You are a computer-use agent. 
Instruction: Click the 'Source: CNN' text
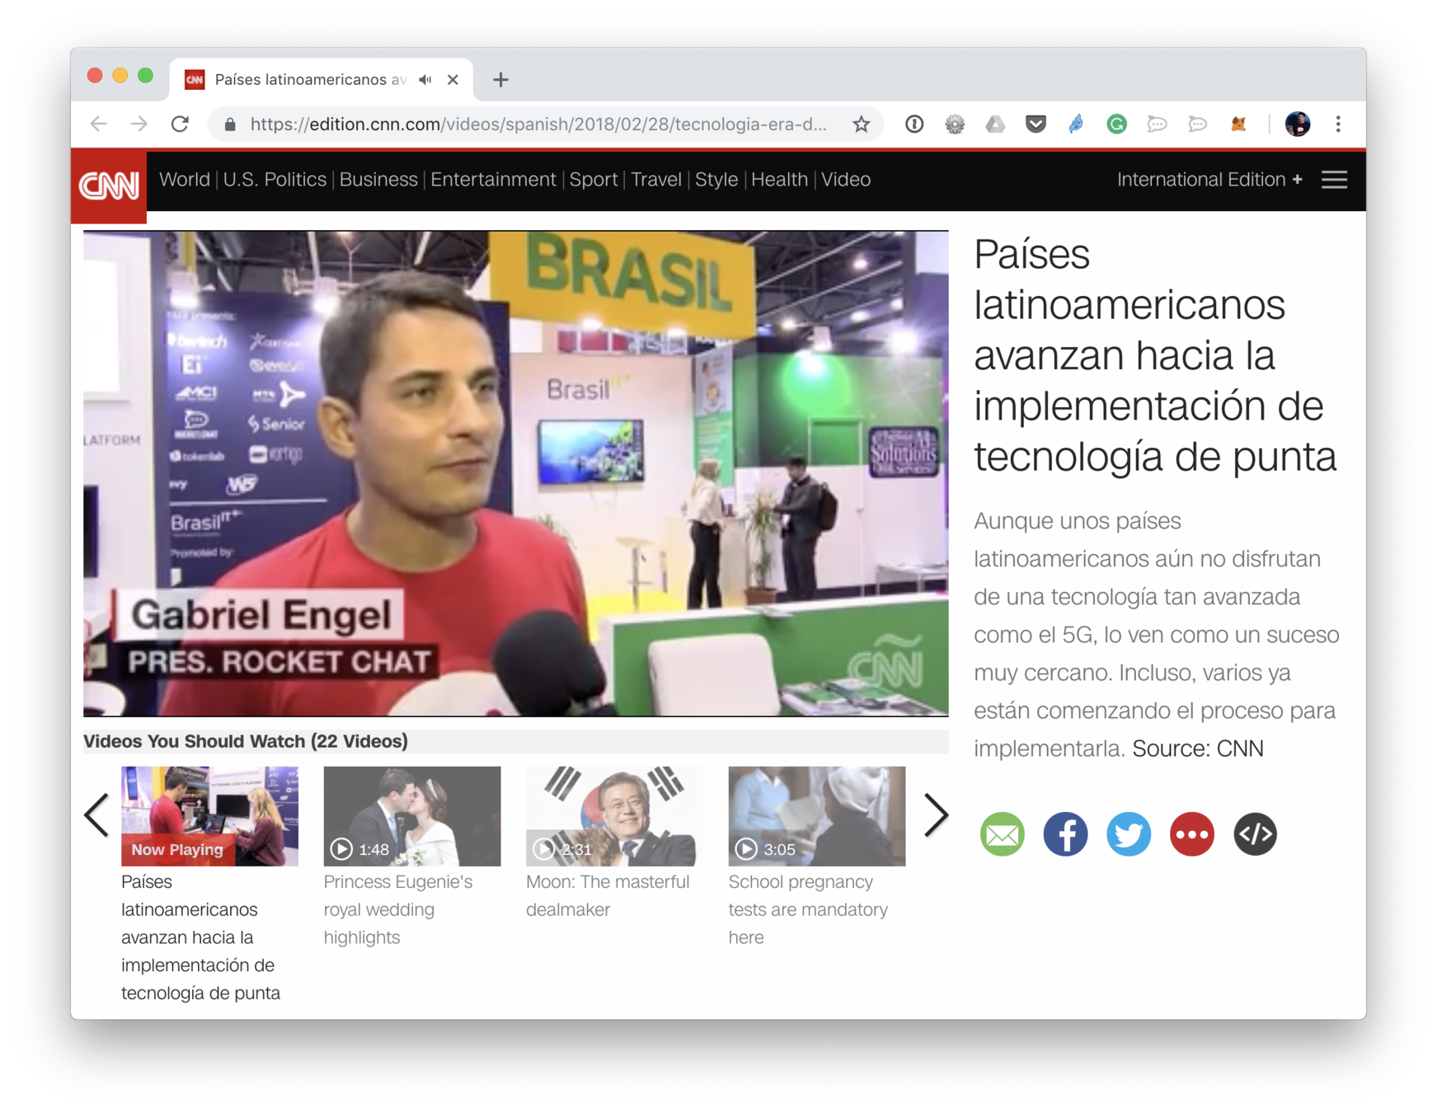click(1197, 749)
